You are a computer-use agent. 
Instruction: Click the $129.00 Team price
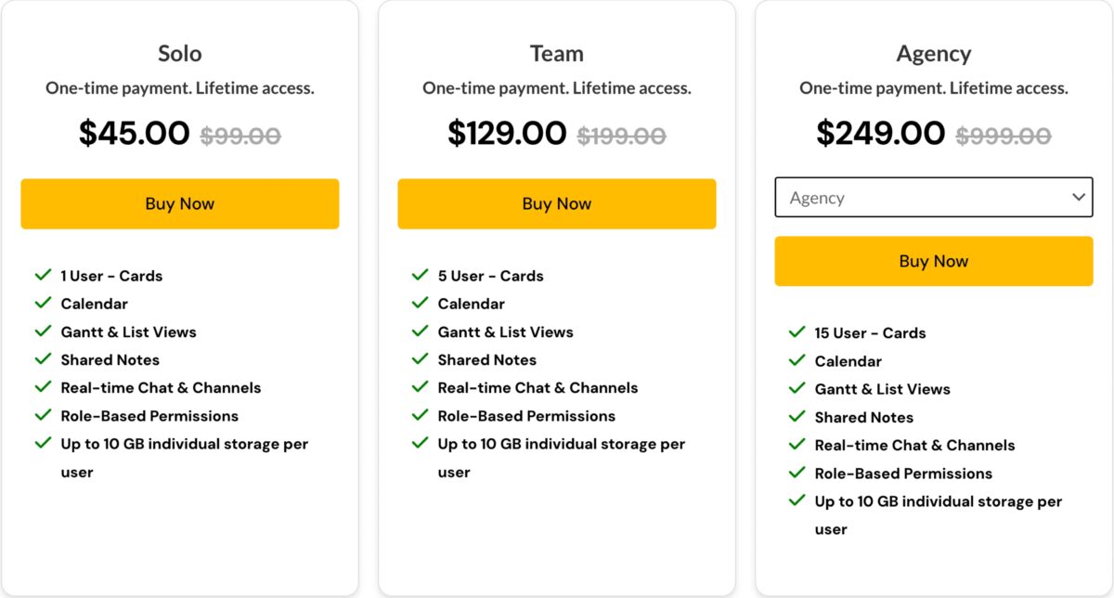tap(507, 133)
